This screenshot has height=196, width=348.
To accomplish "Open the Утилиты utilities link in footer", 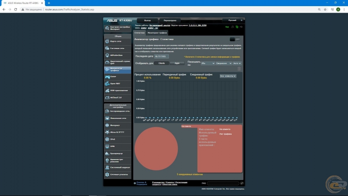I will coord(170,183).
